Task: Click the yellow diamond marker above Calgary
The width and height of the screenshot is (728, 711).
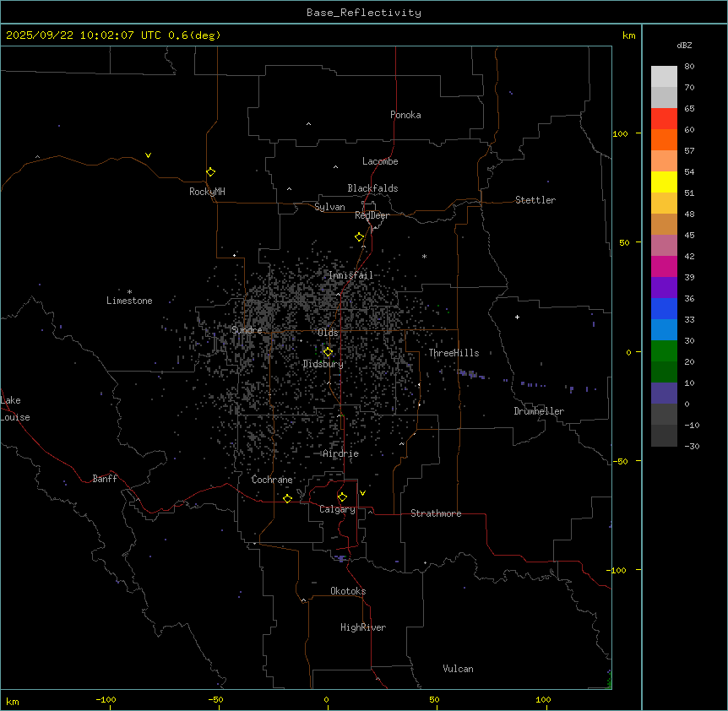Action: point(342,497)
